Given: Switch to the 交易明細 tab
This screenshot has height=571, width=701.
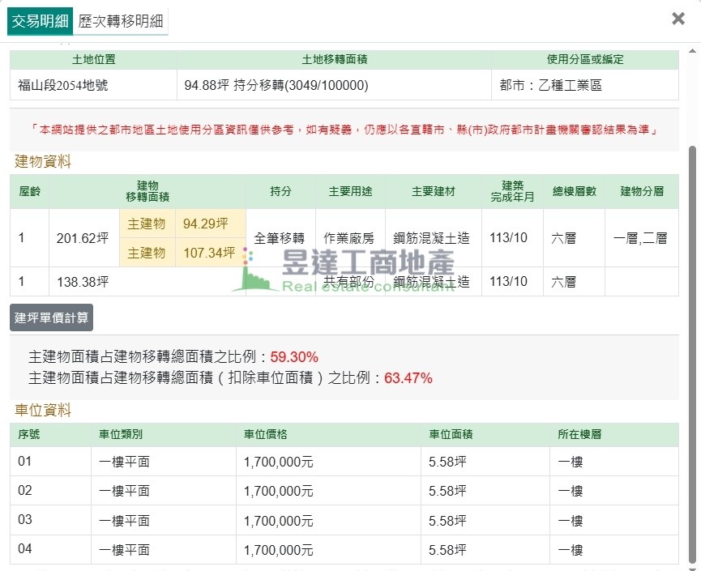Looking at the screenshot, I should [x=40, y=21].
